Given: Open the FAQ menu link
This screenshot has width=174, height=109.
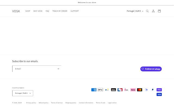Looking at the screenshot, I should (47, 11).
